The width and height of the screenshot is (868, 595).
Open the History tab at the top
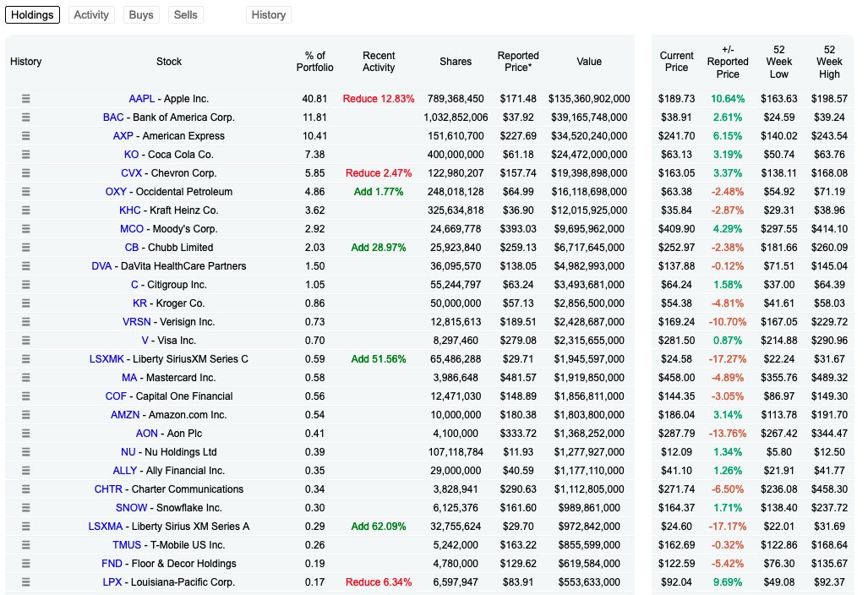tap(268, 14)
